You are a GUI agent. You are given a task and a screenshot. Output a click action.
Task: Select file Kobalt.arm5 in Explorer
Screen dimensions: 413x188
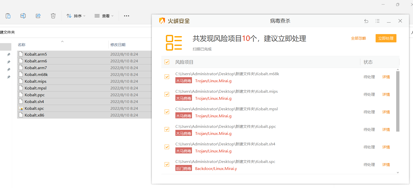(84, 54)
